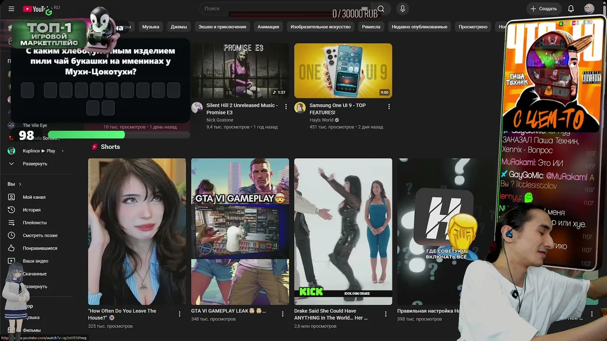The width and height of the screenshot is (607, 341).
Task: Open the YouTube guide hamburger menu
Action: [11, 9]
